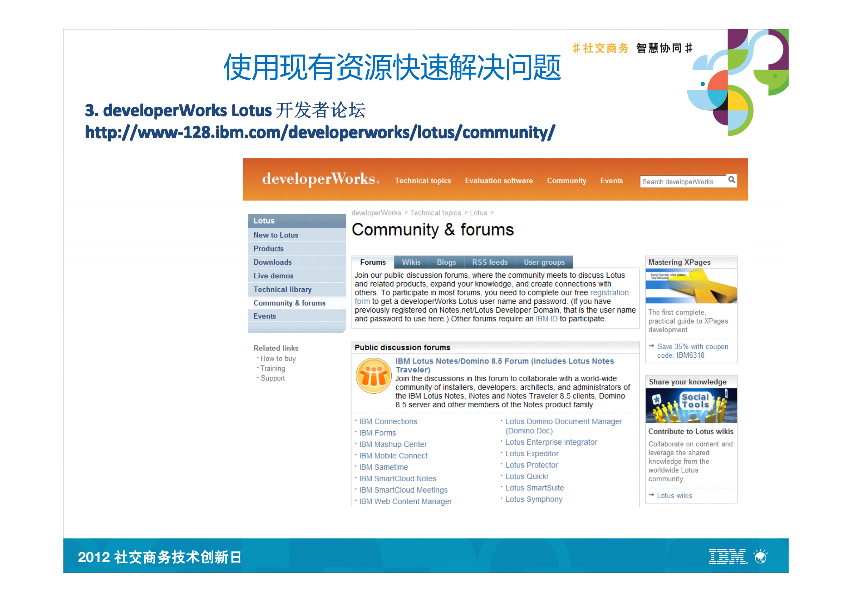Select Downloads in the Lotus sidebar

pos(272,262)
